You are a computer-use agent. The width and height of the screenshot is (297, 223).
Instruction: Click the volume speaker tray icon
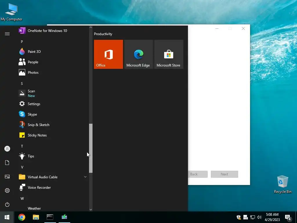point(259,217)
